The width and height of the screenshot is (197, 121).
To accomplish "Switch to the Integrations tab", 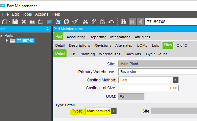I will pos(120,37).
